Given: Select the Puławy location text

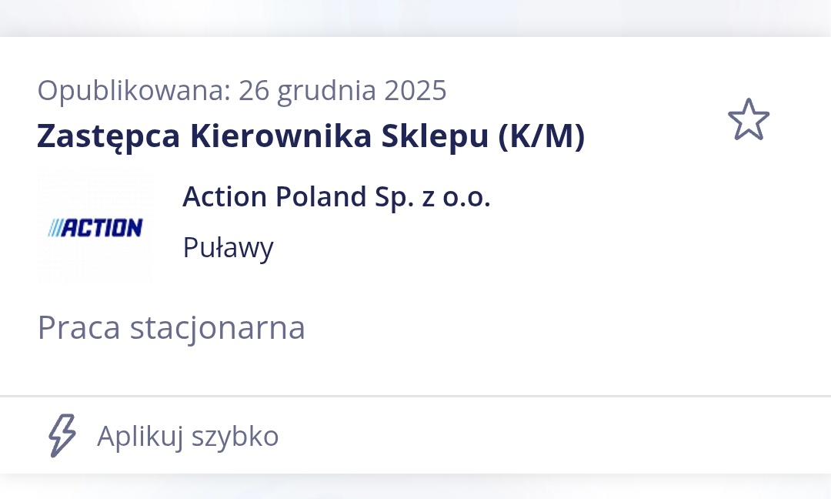Looking at the screenshot, I should coord(228,248).
